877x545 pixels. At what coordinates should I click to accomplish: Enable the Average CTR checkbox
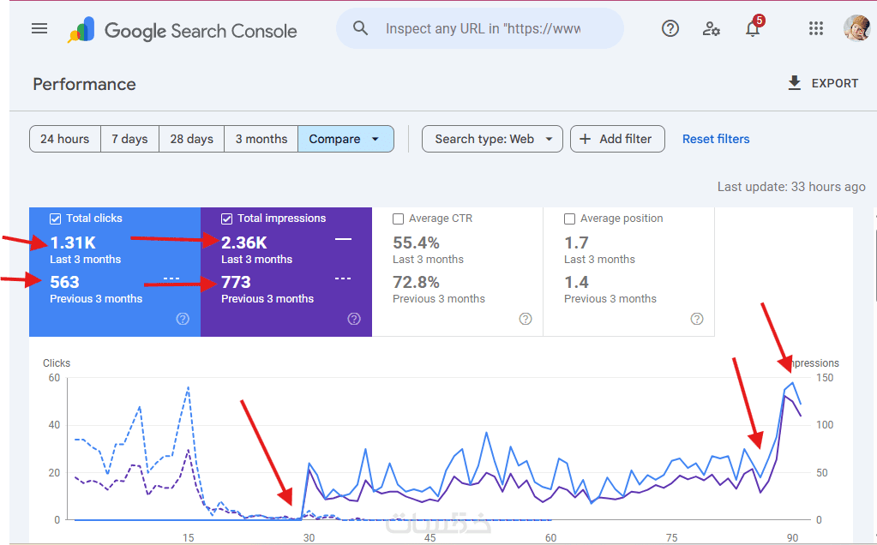(x=399, y=219)
